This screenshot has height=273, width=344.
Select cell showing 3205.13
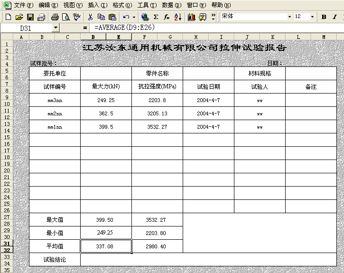(x=158, y=113)
